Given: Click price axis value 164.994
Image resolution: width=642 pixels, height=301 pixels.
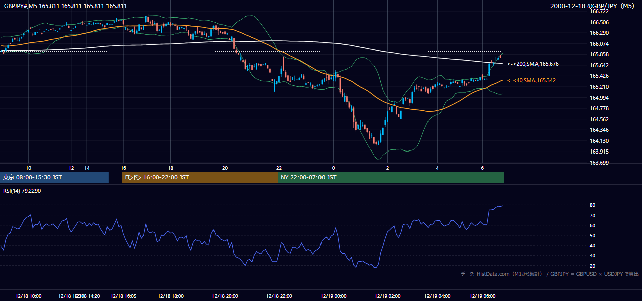Looking at the screenshot, I should coord(599,98).
